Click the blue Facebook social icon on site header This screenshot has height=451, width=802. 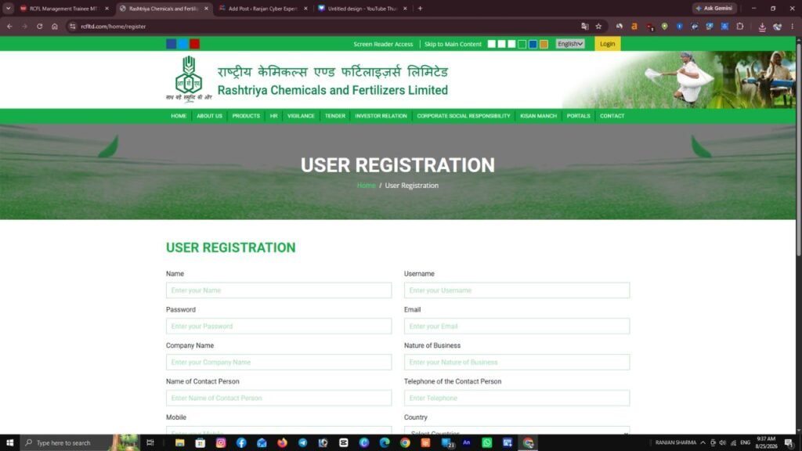click(x=172, y=44)
